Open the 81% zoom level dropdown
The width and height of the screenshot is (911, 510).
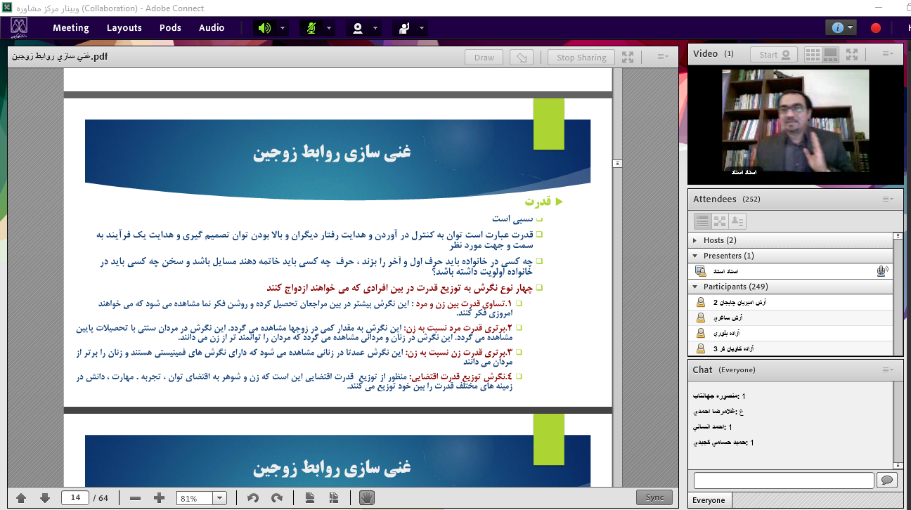(219, 498)
